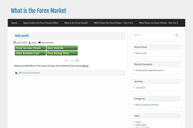Open the One comment link
Image resolution: width=193 pixels, height=128 pixels.
click(x=47, y=43)
